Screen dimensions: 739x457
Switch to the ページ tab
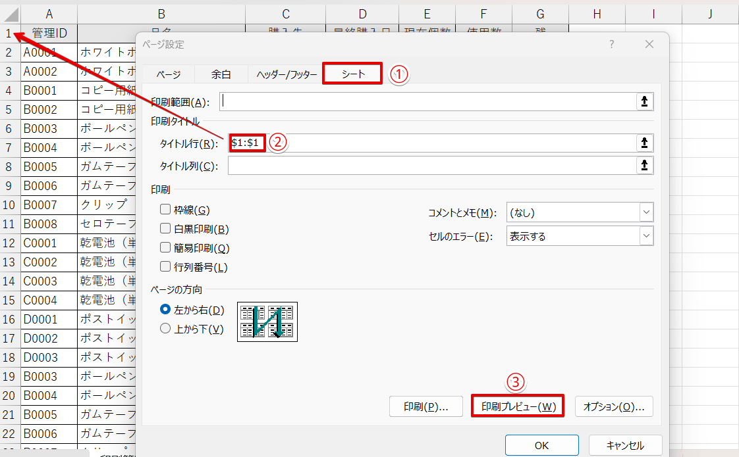[x=168, y=74]
